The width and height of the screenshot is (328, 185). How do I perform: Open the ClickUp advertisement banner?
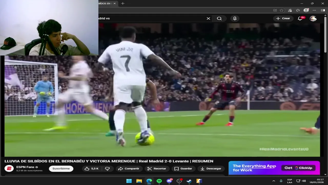pyautogui.click(x=274, y=168)
